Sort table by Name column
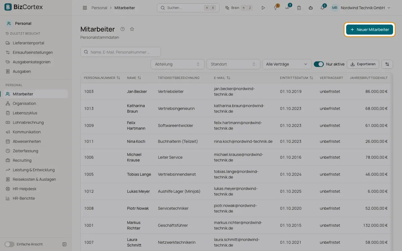This screenshot has width=402, height=251. pyautogui.click(x=134, y=78)
